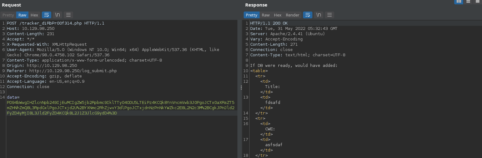Click the <table> tag in the response
The image size is (482, 158).
point(259,71)
